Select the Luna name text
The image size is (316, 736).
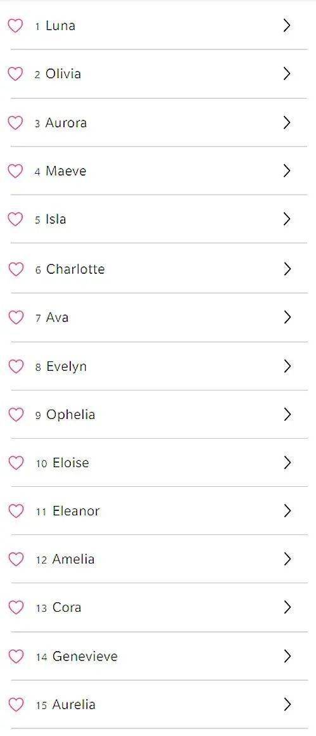pos(60,25)
